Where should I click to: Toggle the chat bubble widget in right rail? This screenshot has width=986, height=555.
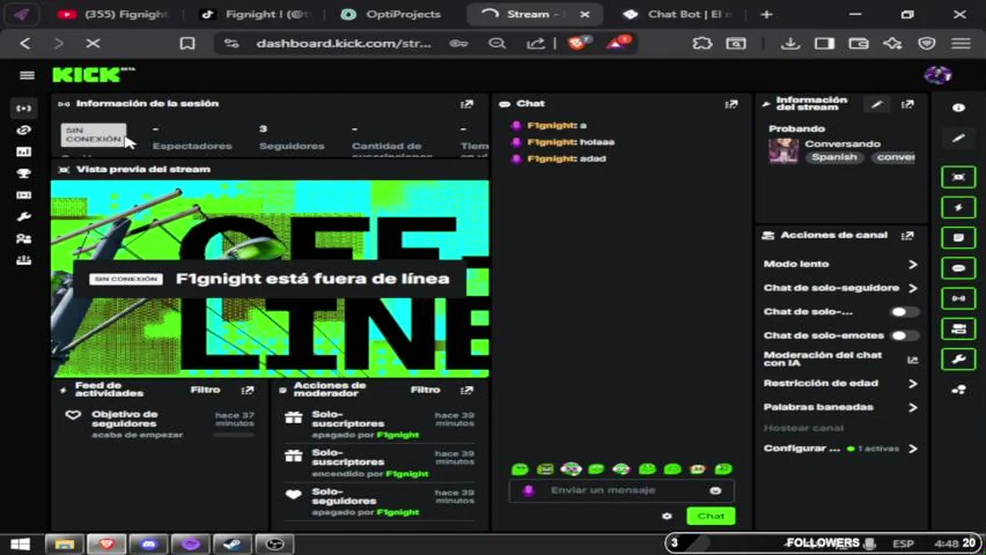point(958,268)
